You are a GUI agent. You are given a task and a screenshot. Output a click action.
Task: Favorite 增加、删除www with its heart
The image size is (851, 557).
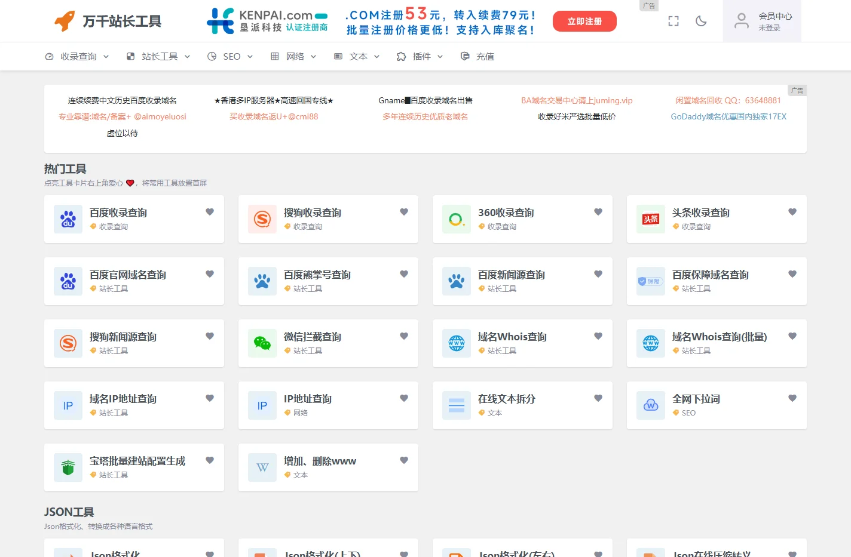[x=404, y=460]
